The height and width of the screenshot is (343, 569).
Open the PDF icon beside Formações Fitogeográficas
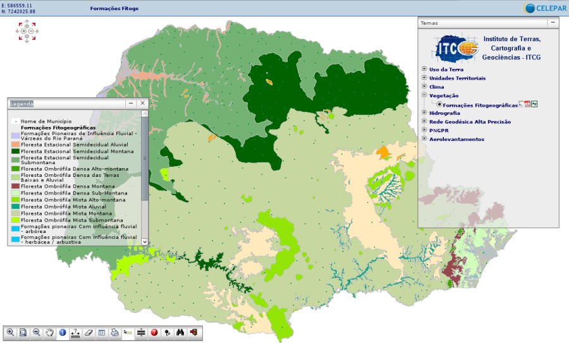[x=527, y=104]
